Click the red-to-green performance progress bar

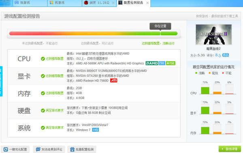click(x=93, y=34)
